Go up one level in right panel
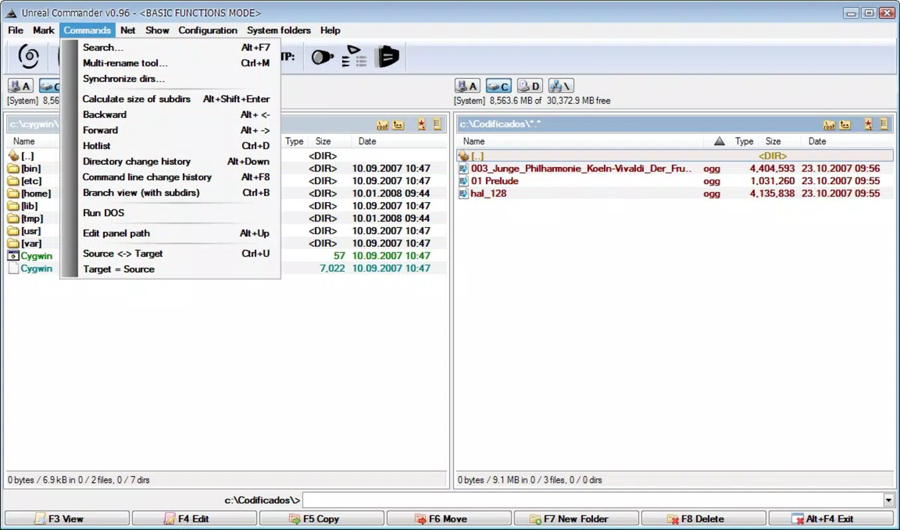Screen dimensions: 900x530 coord(845,125)
